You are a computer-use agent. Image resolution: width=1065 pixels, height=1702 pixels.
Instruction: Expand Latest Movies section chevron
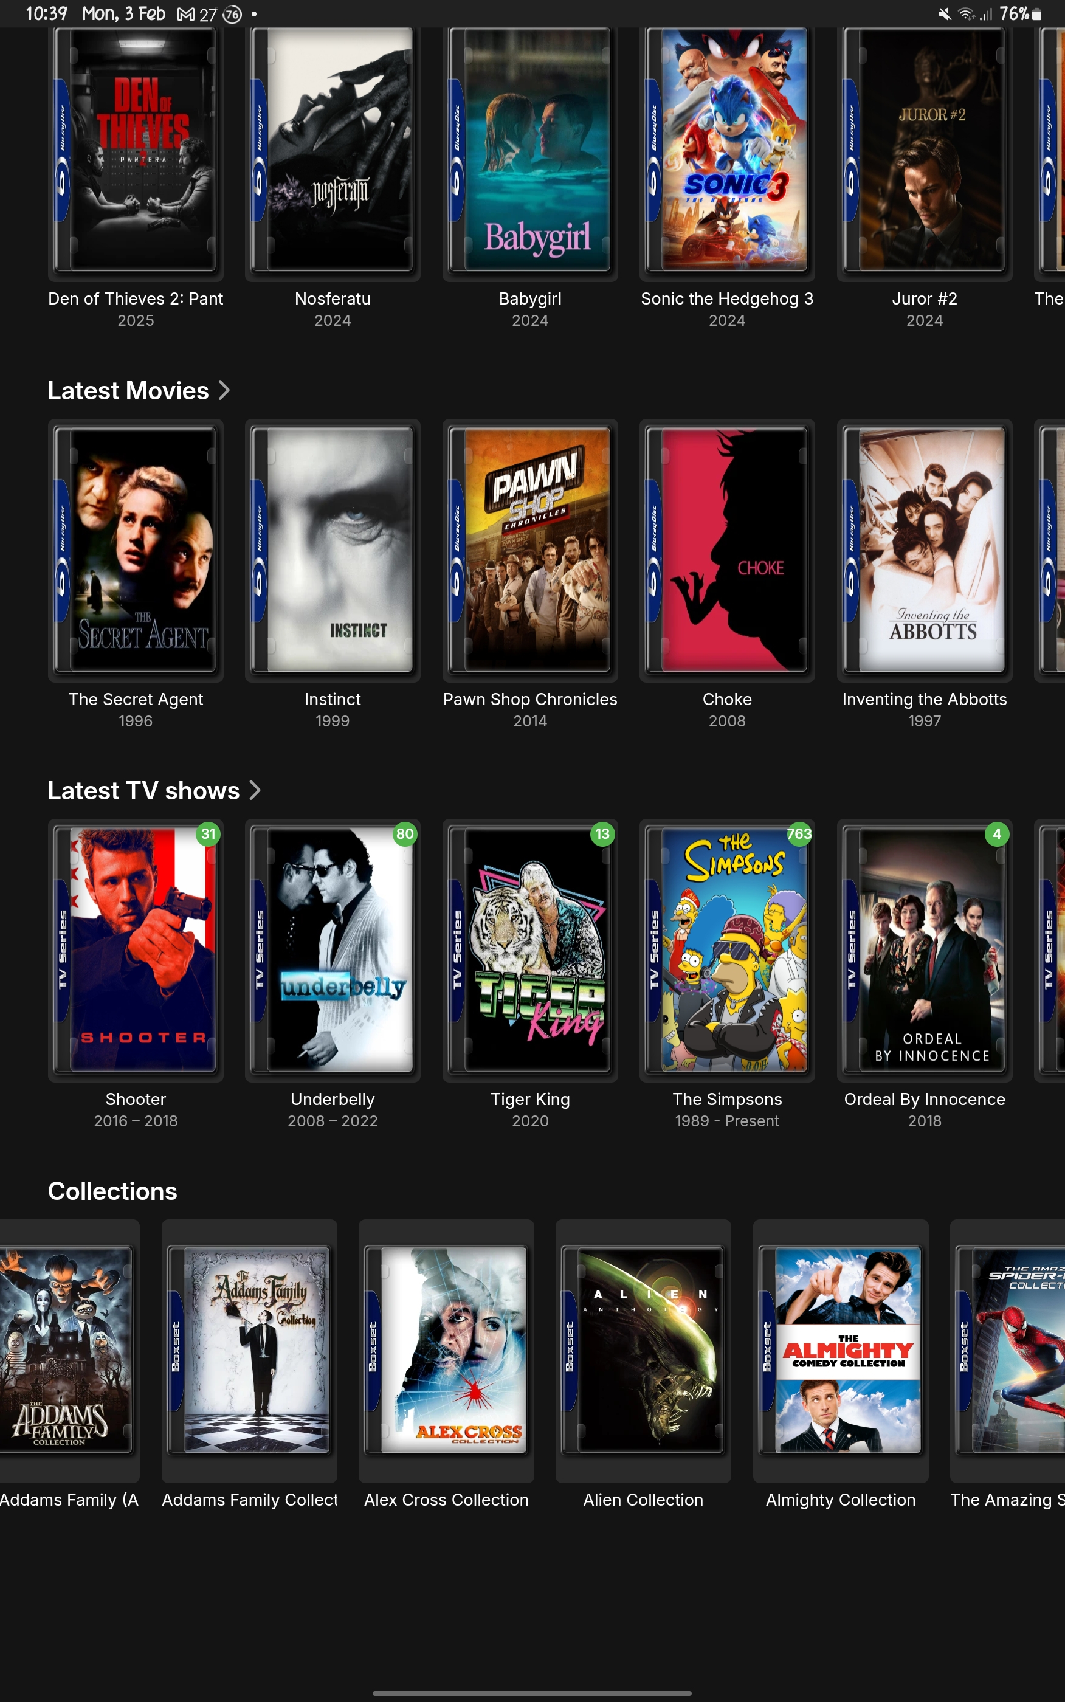tap(224, 390)
